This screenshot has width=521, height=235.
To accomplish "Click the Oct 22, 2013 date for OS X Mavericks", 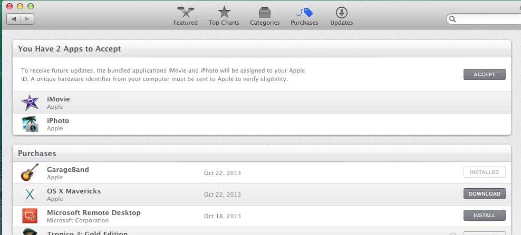I will tap(223, 195).
